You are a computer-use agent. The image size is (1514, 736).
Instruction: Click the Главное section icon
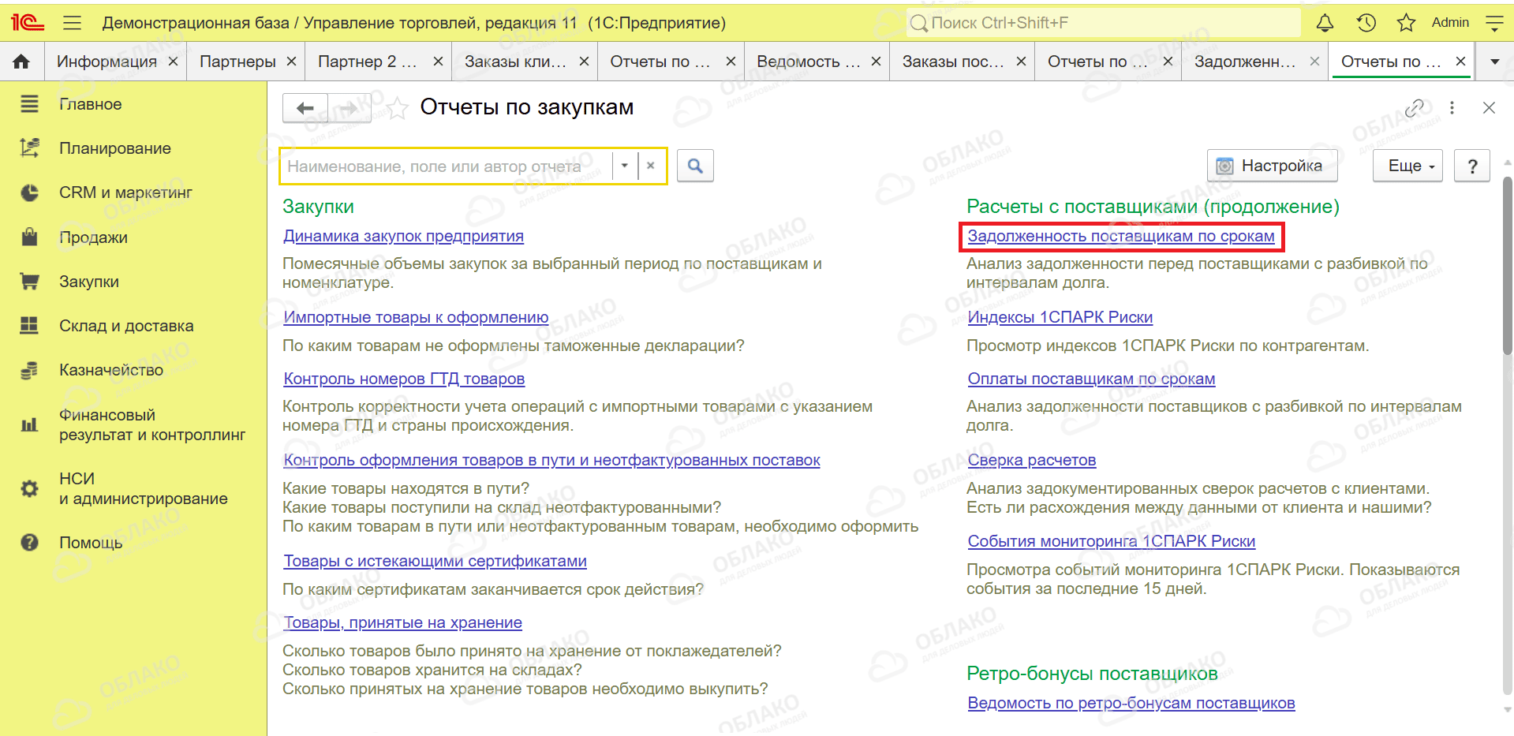29,104
